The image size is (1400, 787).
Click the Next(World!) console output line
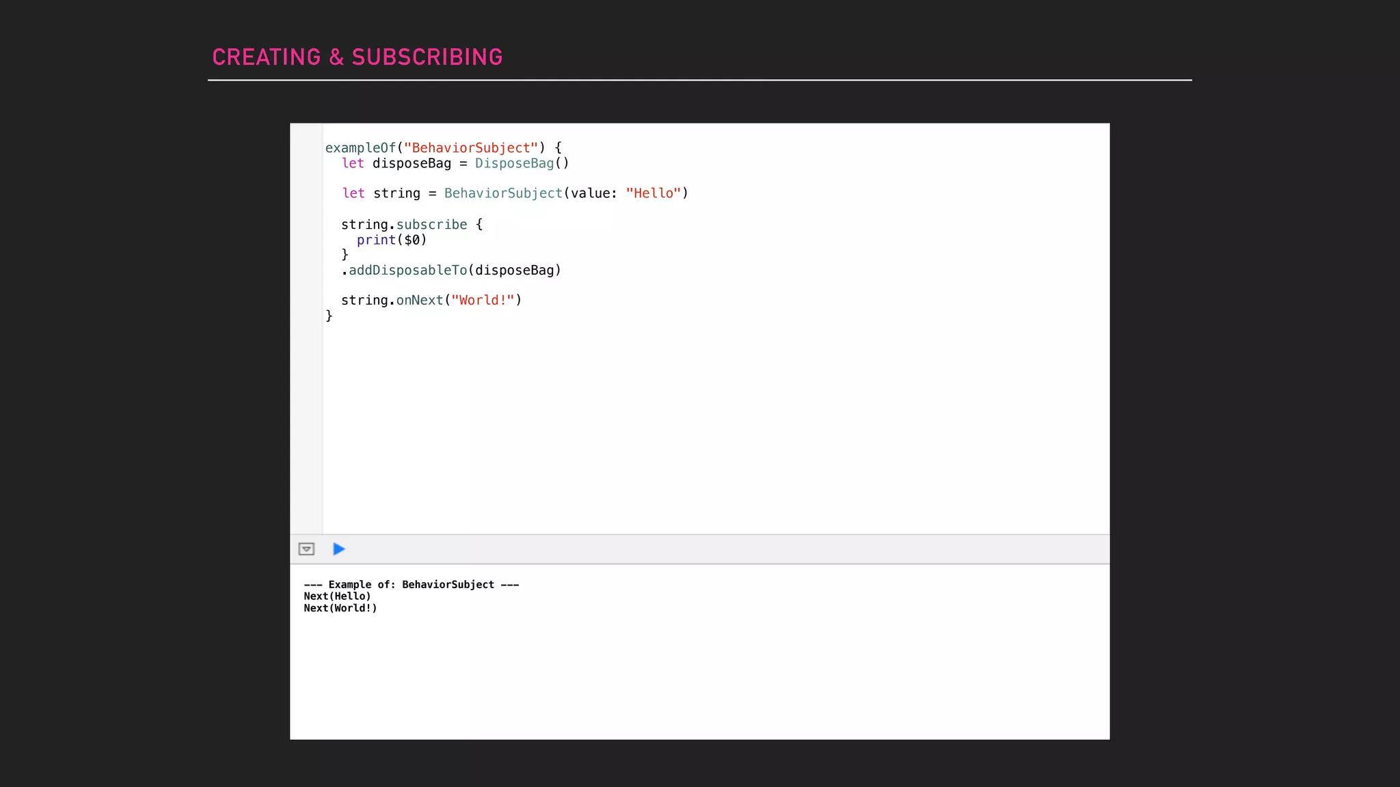[x=340, y=608]
